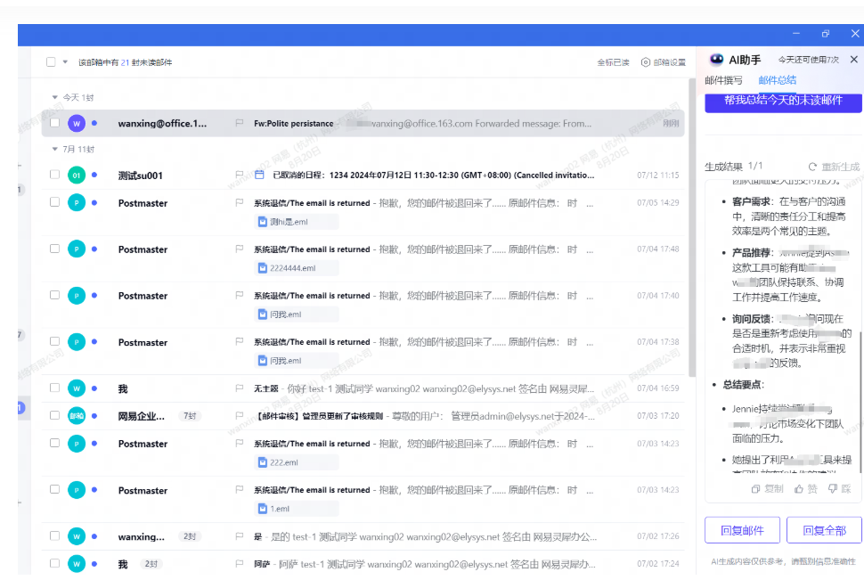Click the avatar of 测试su001 sender
This screenshot has height=588, width=864.
77,176
